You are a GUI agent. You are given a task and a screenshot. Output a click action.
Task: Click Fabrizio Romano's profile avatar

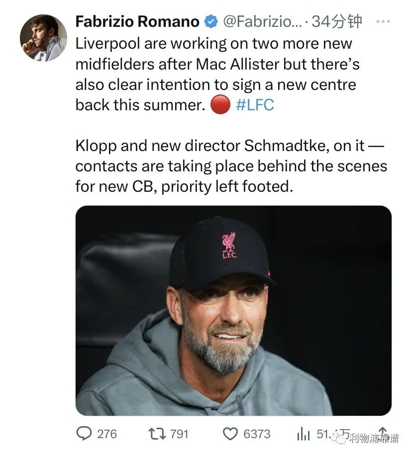click(43, 38)
